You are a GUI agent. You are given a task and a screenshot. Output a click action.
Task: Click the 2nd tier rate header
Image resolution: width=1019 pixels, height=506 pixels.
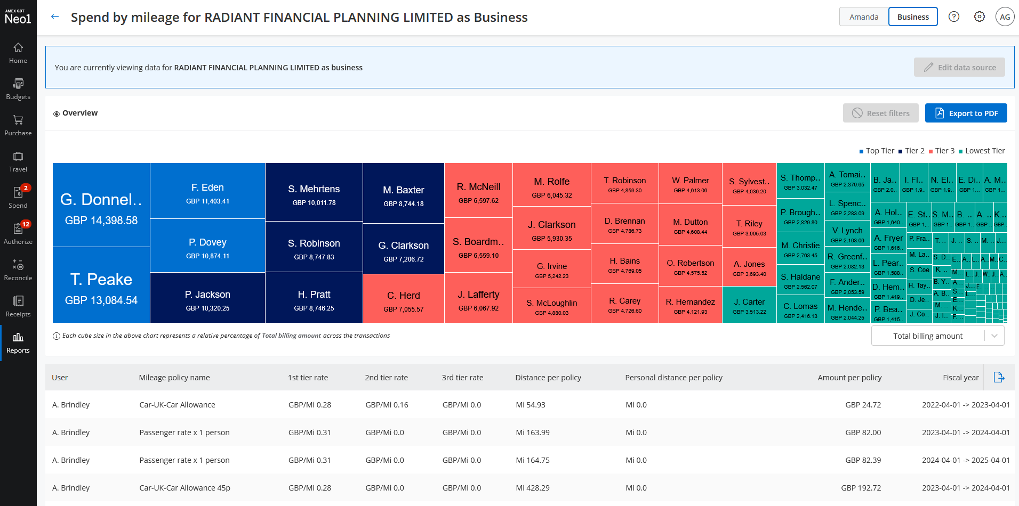pyautogui.click(x=386, y=377)
